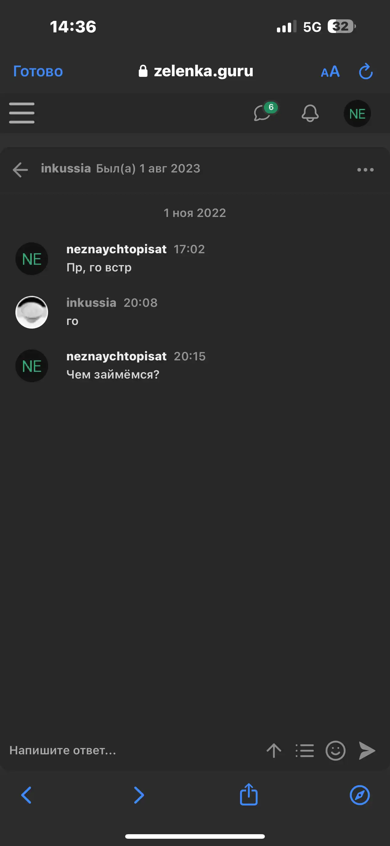The height and width of the screenshot is (846, 390).
Task: Tap the zelenka.guru address bar
Action: point(196,71)
